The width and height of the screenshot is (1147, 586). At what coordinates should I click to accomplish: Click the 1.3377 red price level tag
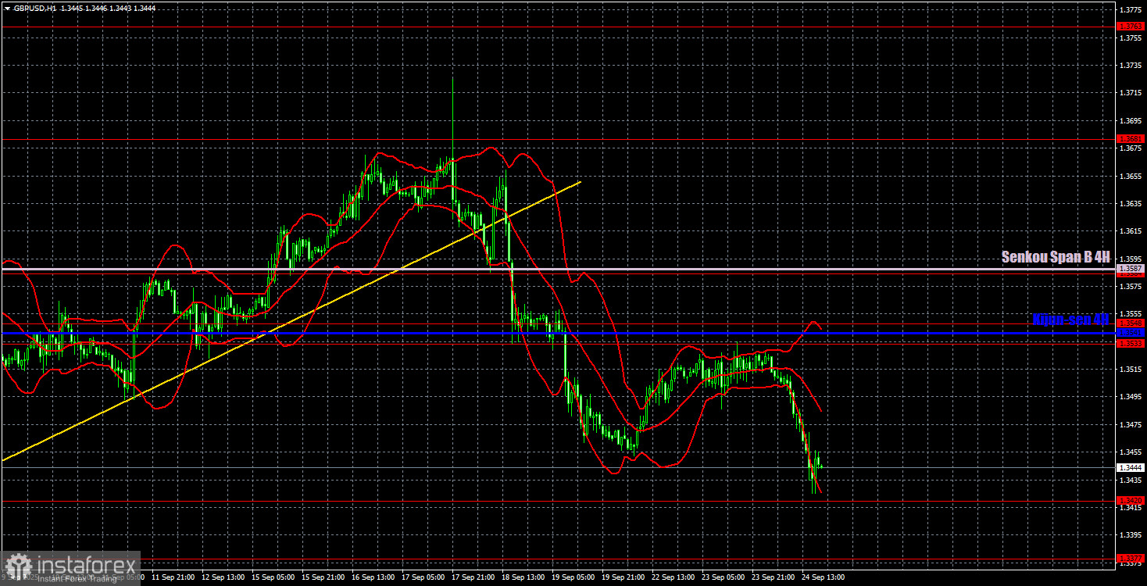[1131, 559]
